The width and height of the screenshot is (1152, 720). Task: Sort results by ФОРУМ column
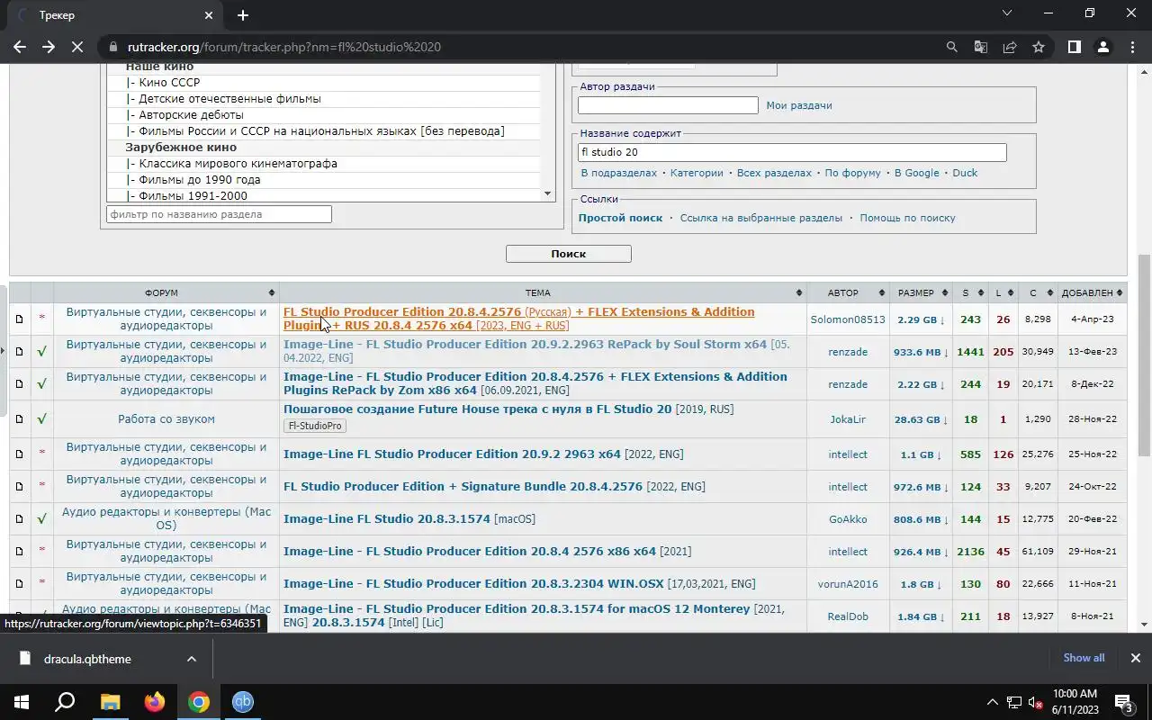click(166, 292)
